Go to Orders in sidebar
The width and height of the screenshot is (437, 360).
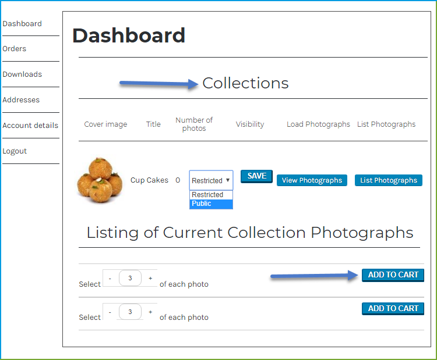14,49
